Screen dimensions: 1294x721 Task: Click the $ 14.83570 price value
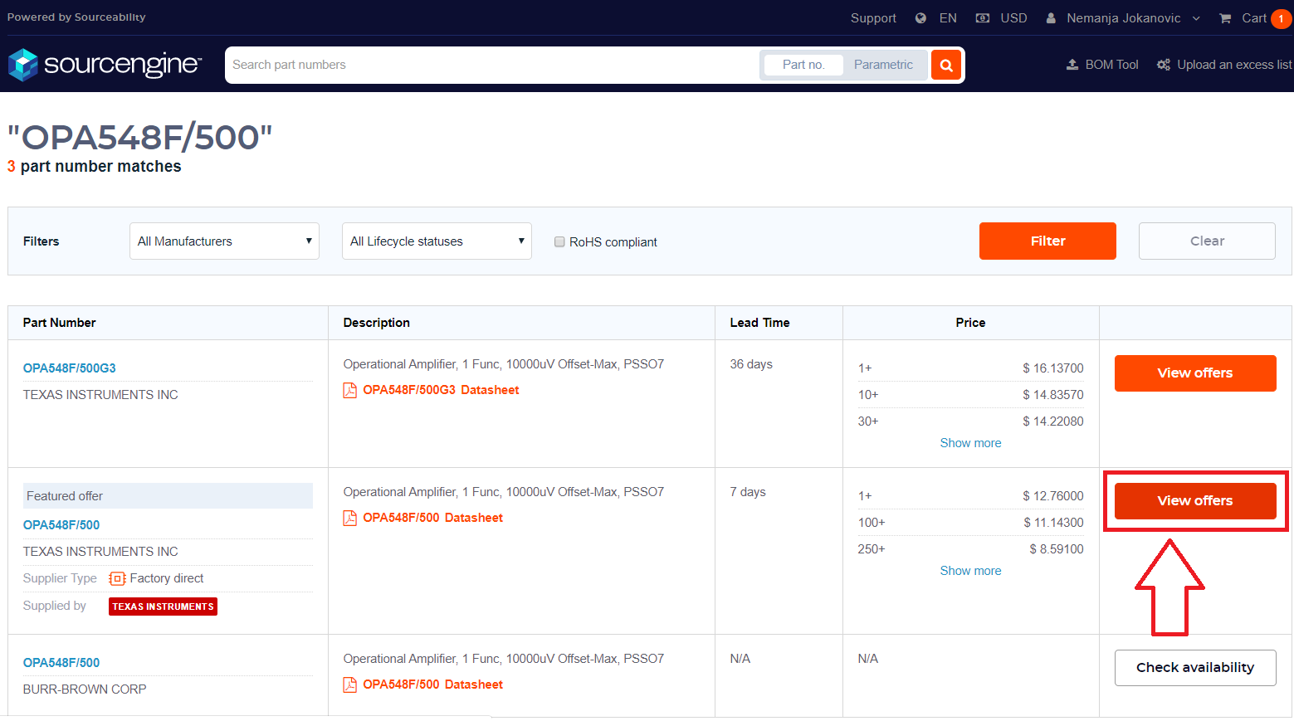tap(1052, 395)
